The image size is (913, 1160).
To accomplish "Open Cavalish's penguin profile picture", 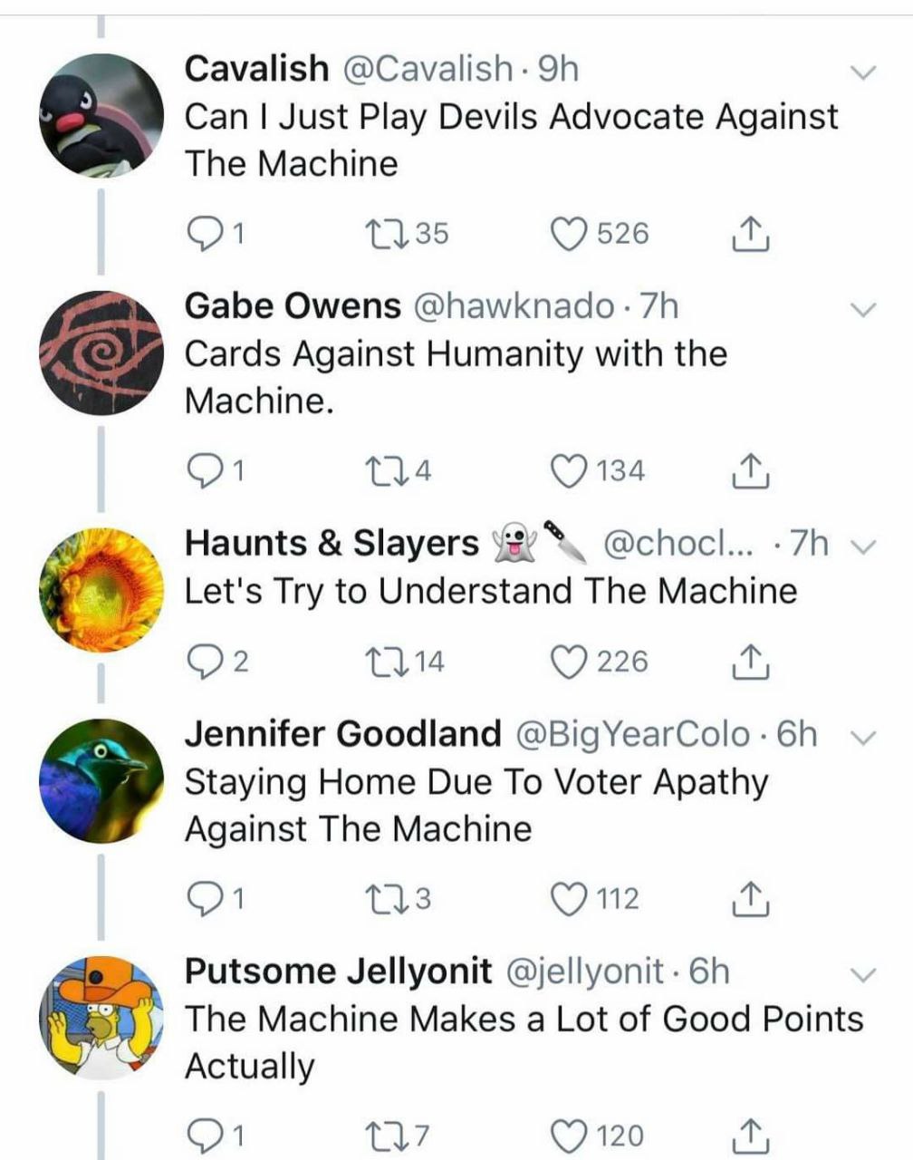I will (x=101, y=115).
